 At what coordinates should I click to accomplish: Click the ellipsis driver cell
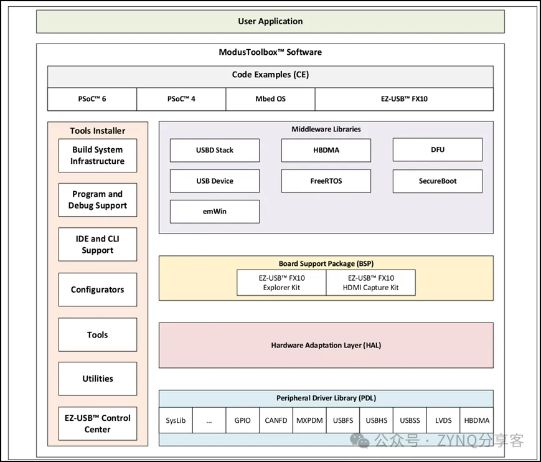pos(209,420)
